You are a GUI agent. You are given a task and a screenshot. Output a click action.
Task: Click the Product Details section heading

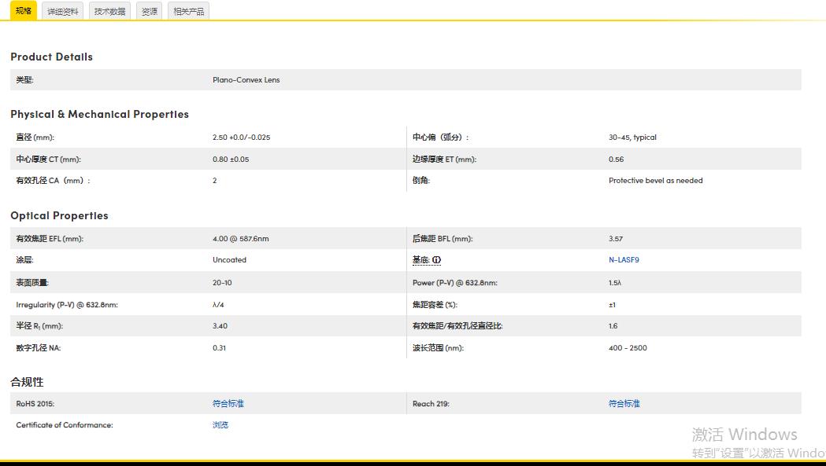click(51, 57)
